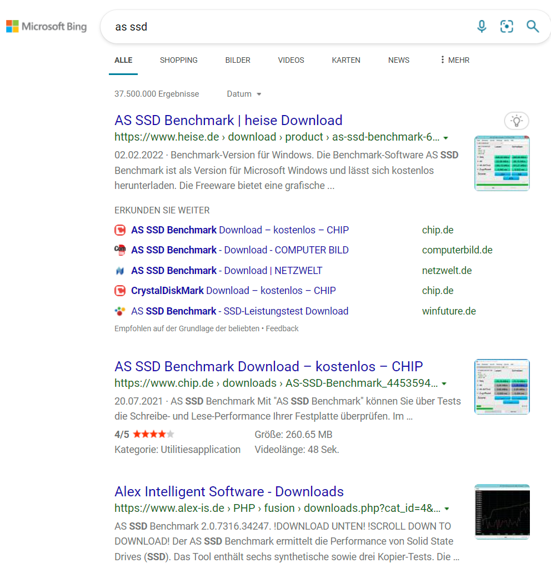Click the CHIP result thumbnail image

pos(502,386)
